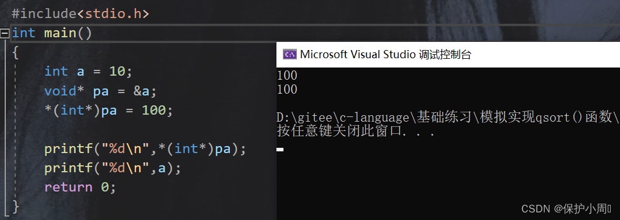
Task: Click the 'main' function name
Action: point(60,33)
